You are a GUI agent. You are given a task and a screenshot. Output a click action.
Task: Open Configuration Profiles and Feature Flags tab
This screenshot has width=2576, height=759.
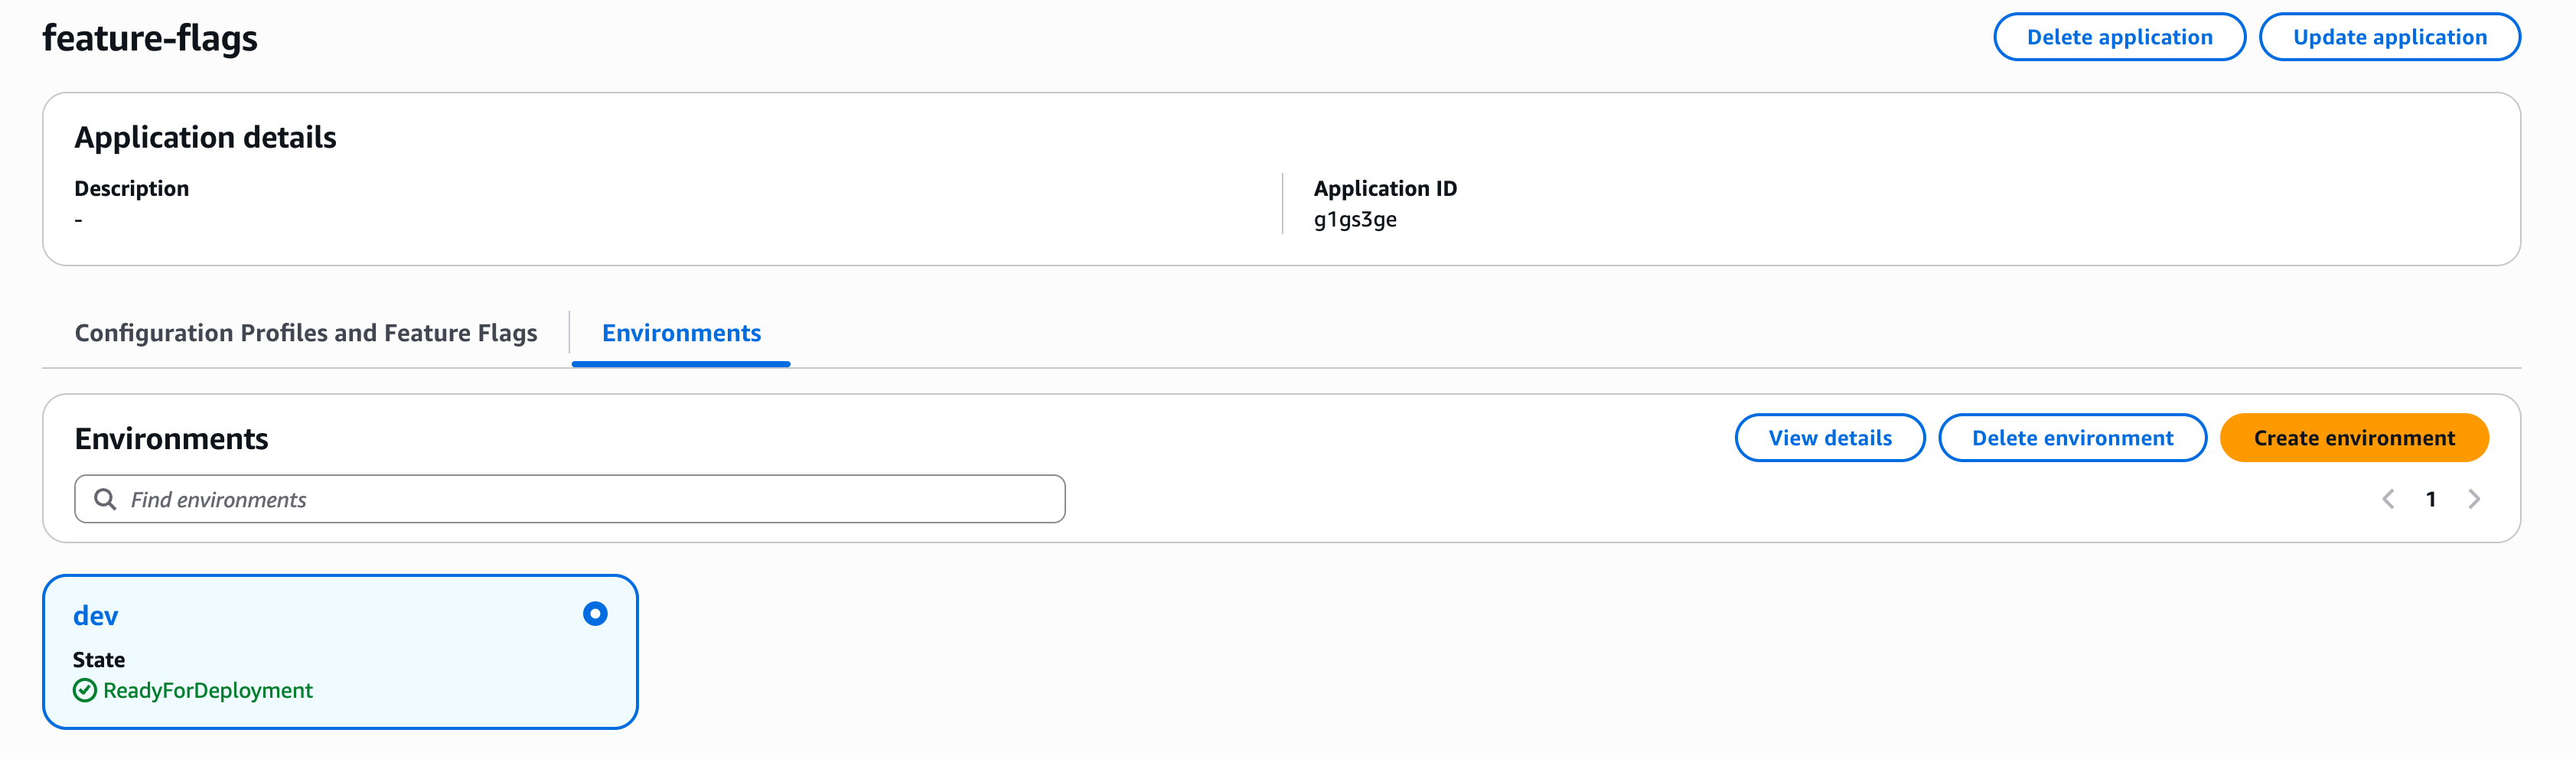coord(305,333)
